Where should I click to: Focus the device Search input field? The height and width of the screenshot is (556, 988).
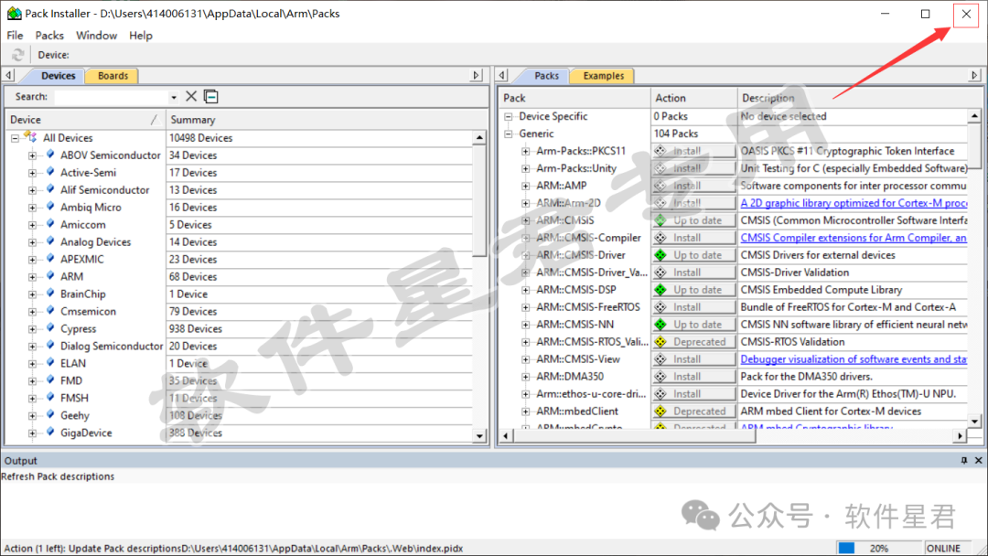[x=112, y=97]
